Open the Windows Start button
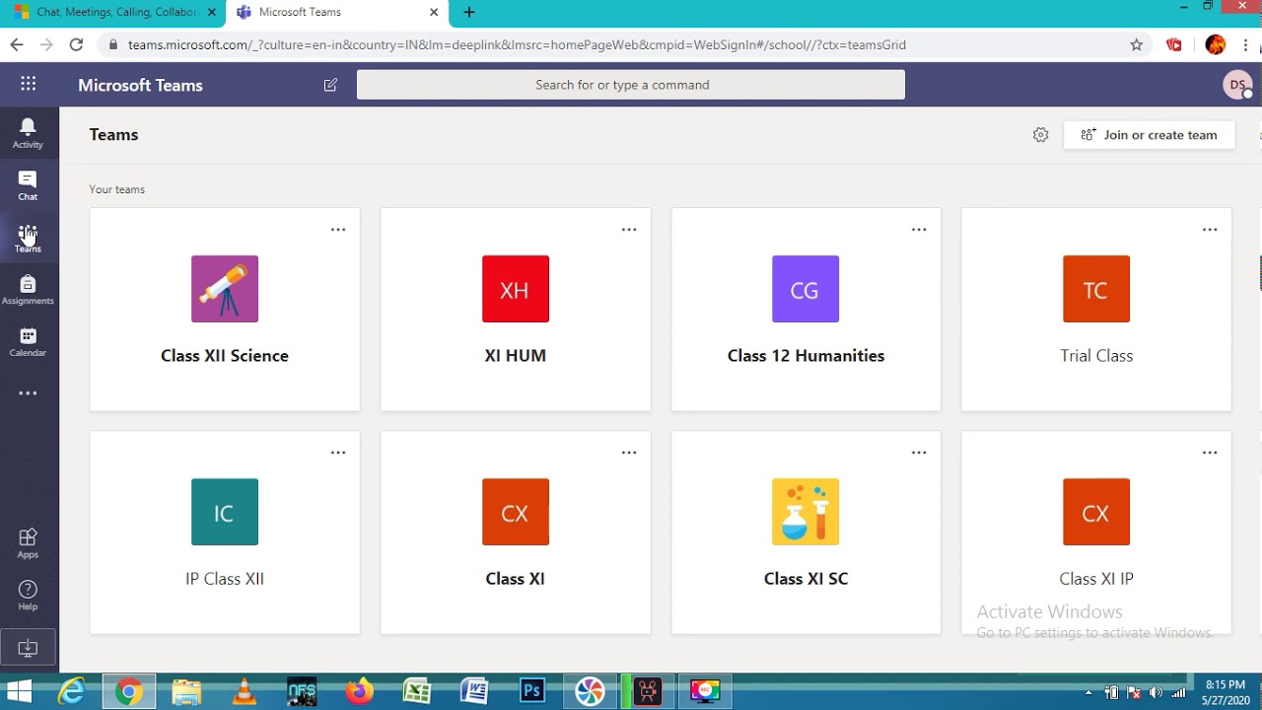The image size is (1262, 710). coord(19,692)
